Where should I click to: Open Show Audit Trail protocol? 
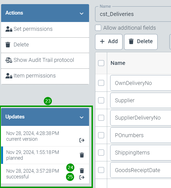44,60
